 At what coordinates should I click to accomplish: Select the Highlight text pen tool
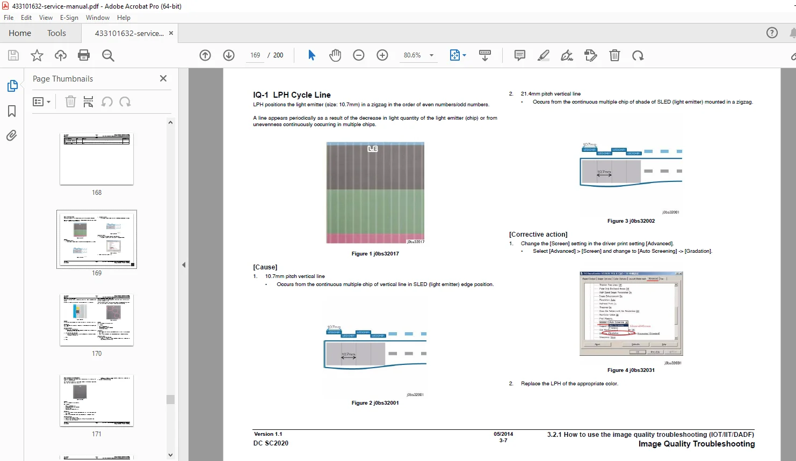tap(544, 55)
